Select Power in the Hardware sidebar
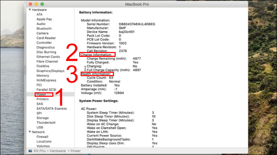 (42, 94)
